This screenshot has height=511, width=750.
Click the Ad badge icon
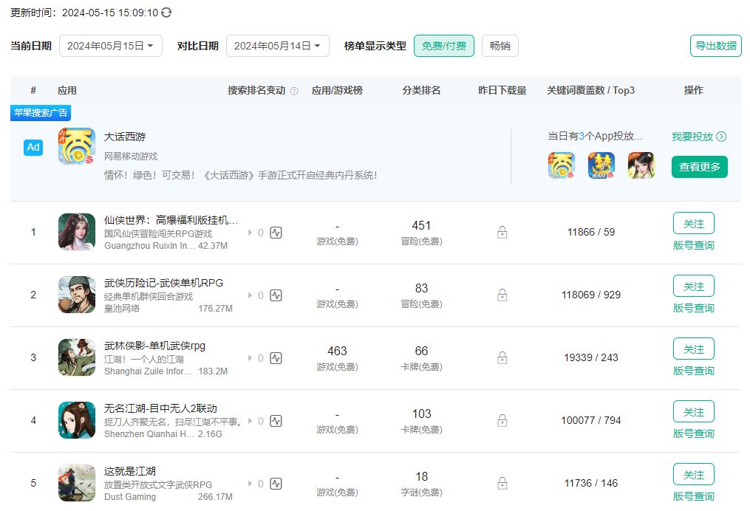point(33,147)
